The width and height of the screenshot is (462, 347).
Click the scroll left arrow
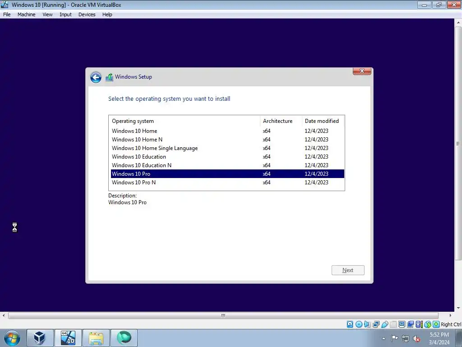(x=3, y=315)
